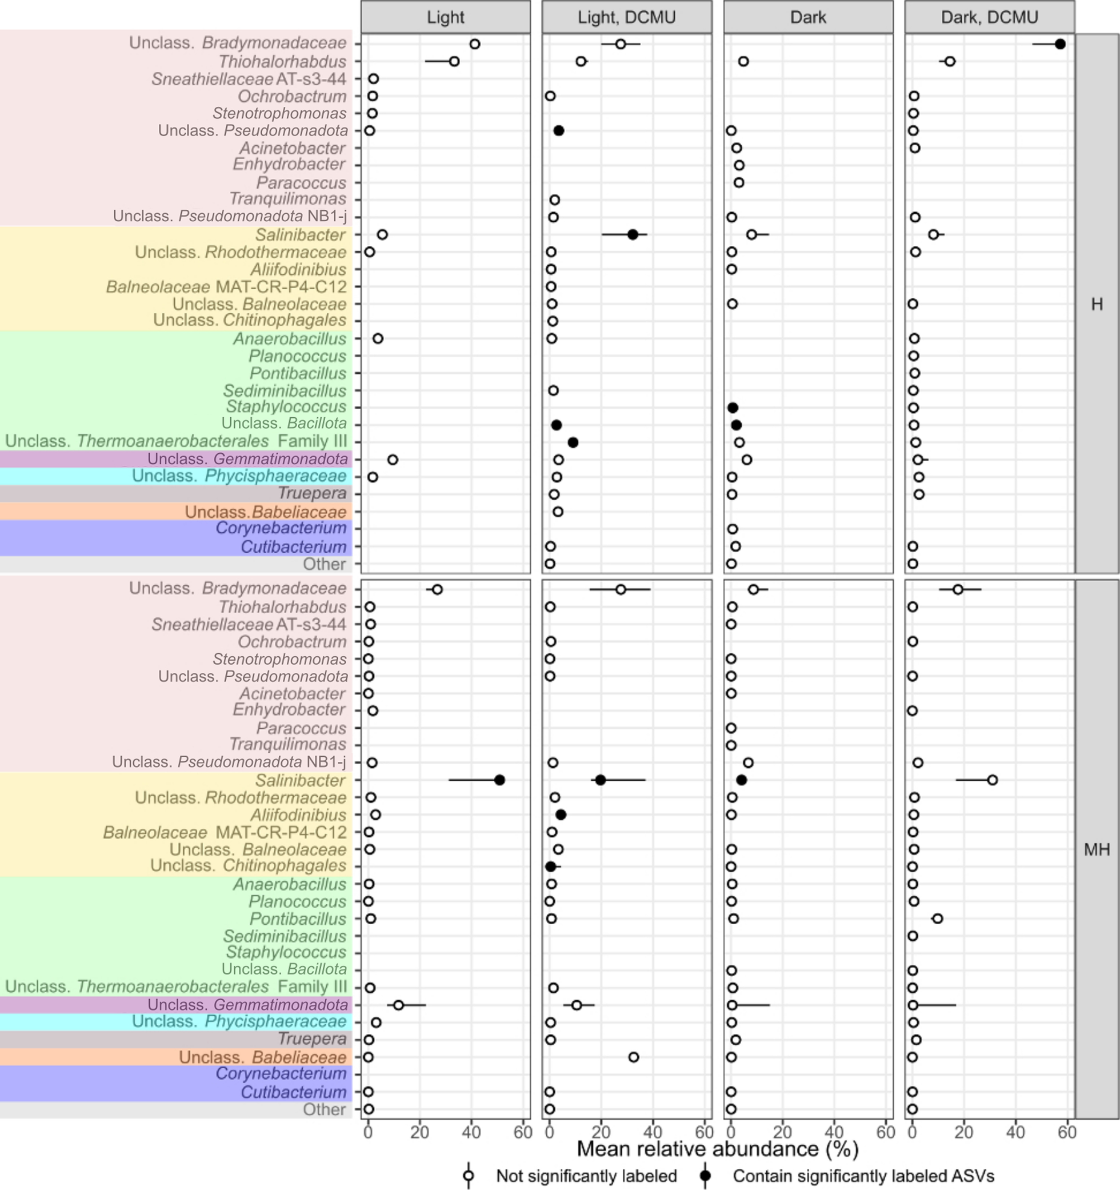Click "Ochrobactrum" label in the H section
This screenshot has height=1190, width=1120.
point(292,96)
